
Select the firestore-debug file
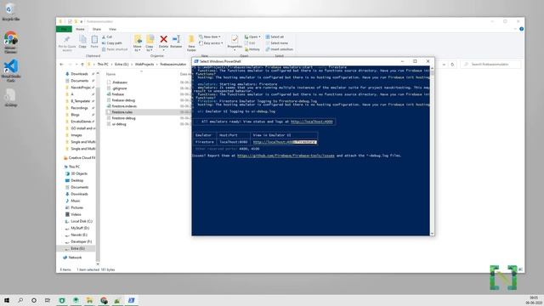coord(123,118)
